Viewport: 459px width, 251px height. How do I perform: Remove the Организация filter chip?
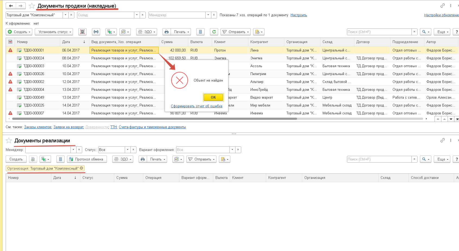click(81, 168)
